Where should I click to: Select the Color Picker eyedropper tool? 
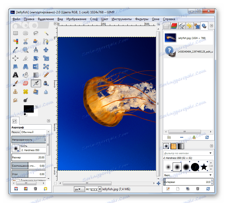15,50
